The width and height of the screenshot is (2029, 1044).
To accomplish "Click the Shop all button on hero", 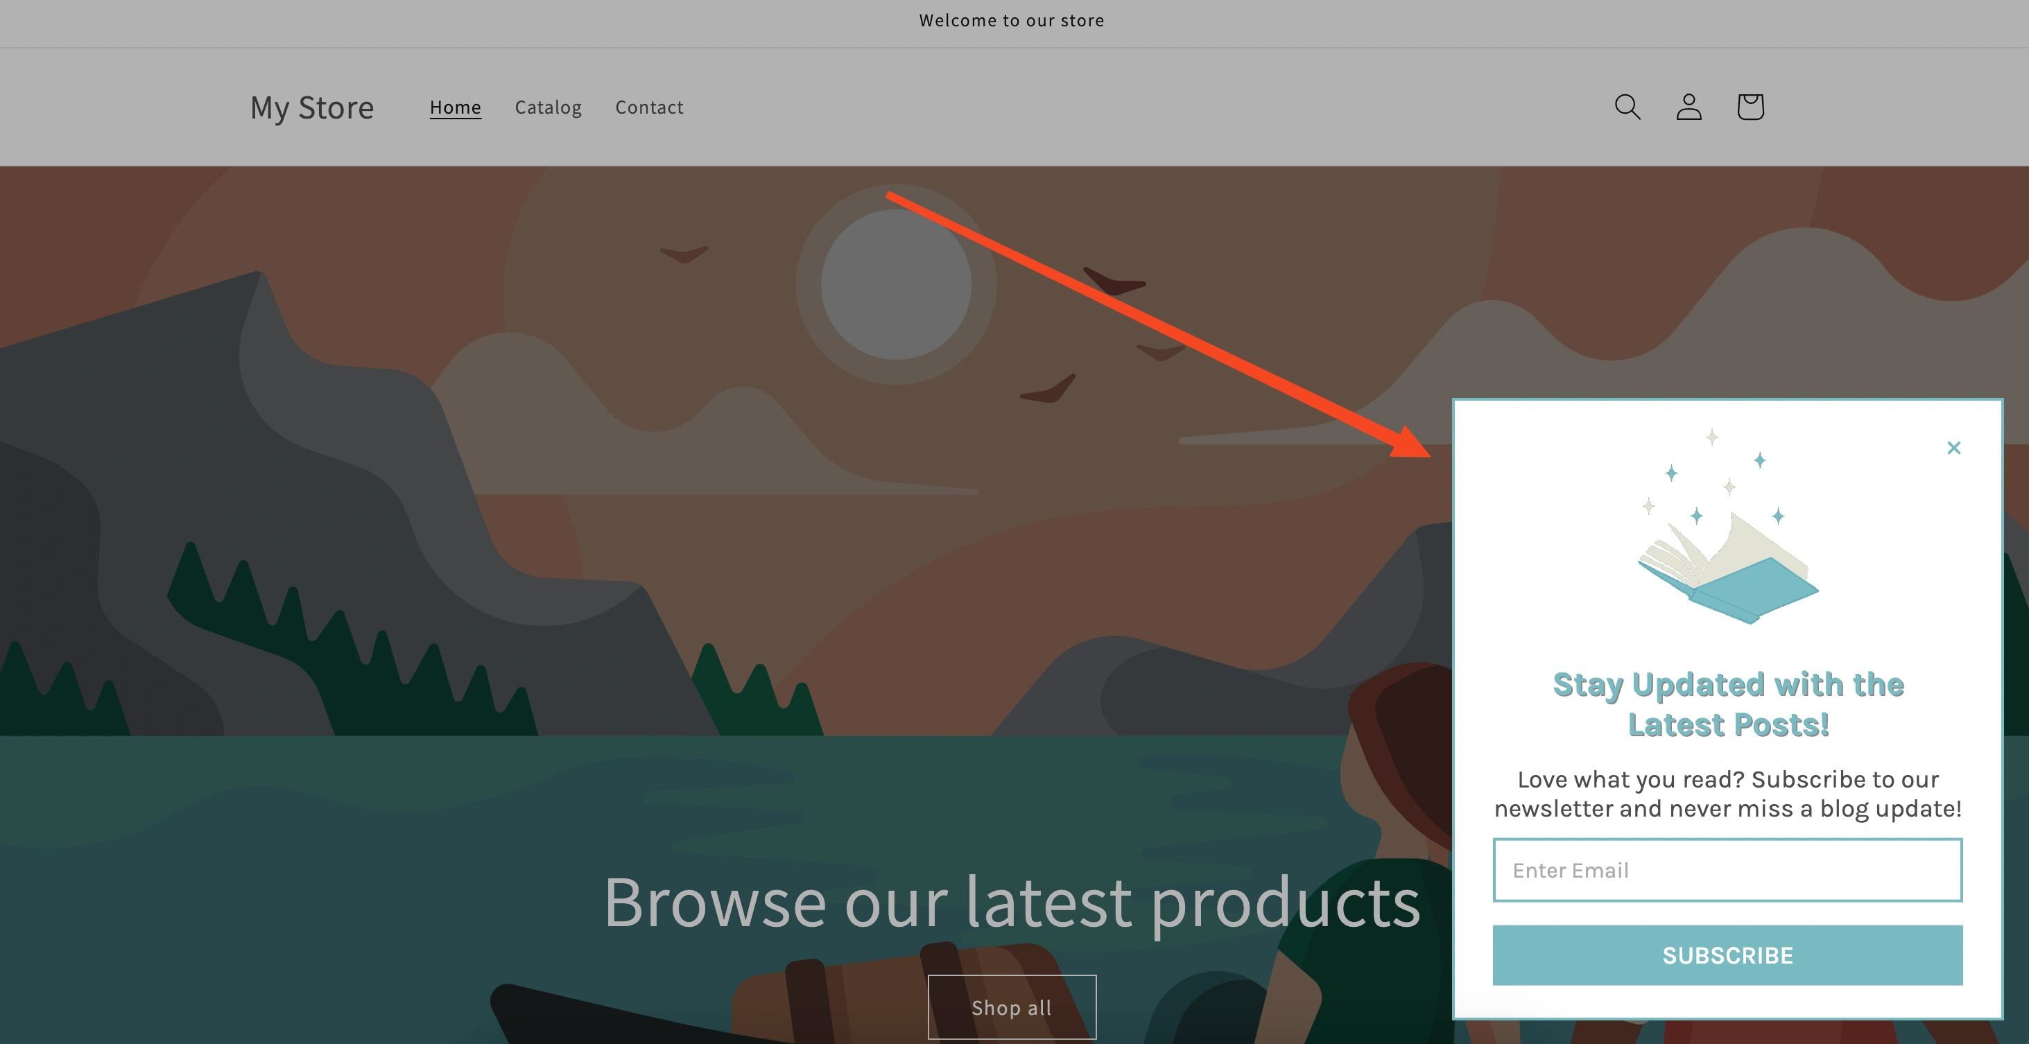I will [1013, 1005].
